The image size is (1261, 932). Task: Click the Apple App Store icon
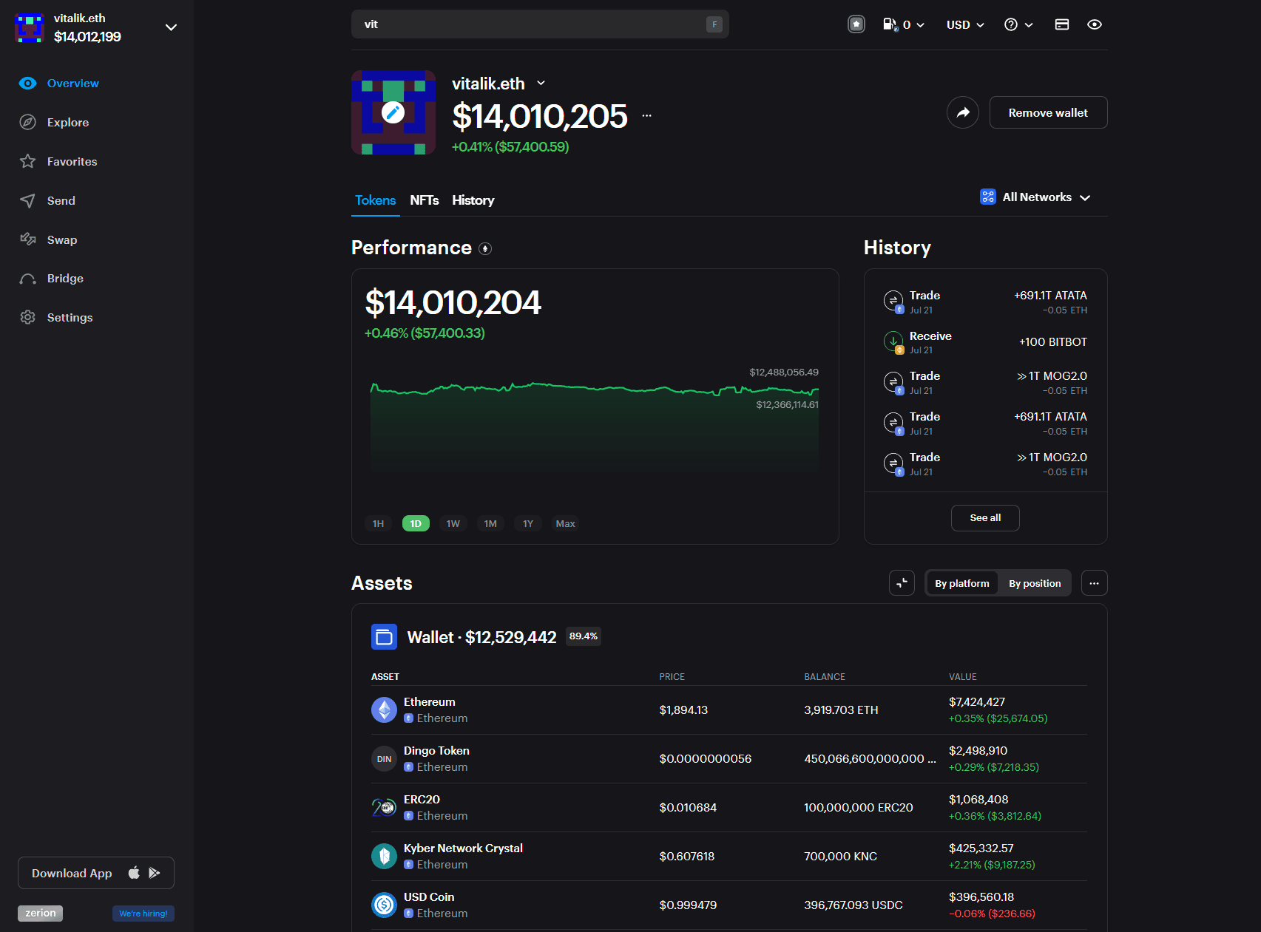134,873
